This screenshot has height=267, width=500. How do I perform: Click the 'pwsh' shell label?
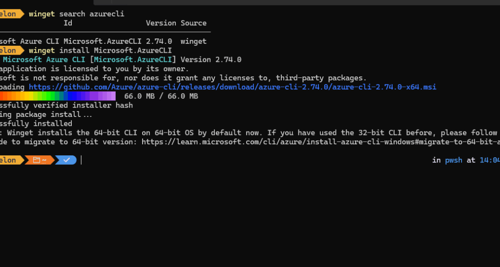click(454, 160)
